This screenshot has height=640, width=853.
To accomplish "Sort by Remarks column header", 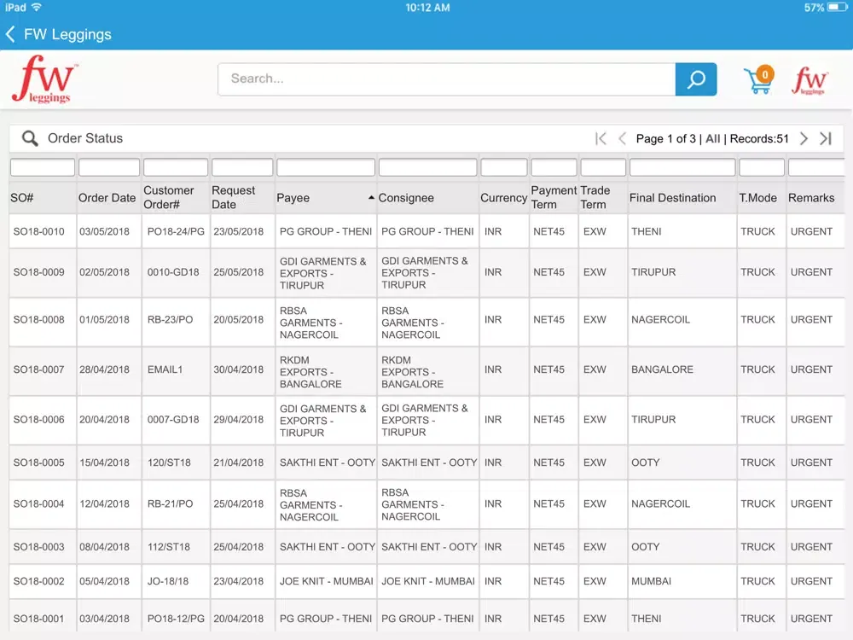I will coord(811,198).
